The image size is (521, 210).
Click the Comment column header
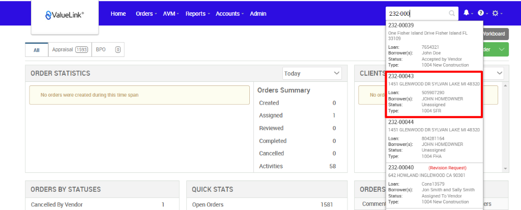click(374, 204)
